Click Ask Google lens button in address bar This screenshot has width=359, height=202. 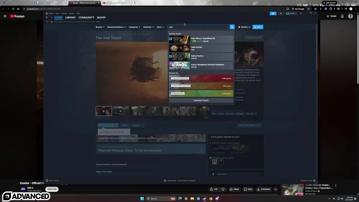[298, 9]
